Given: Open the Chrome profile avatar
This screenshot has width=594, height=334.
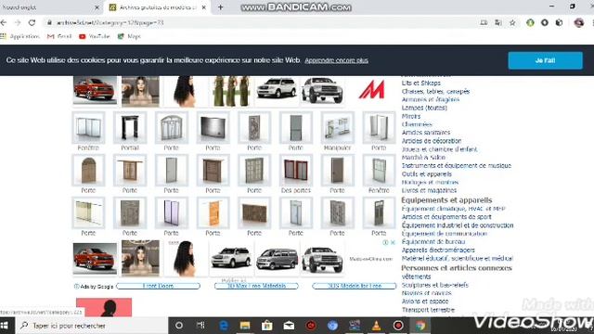Looking at the screenshot, I should pos(578,22).
